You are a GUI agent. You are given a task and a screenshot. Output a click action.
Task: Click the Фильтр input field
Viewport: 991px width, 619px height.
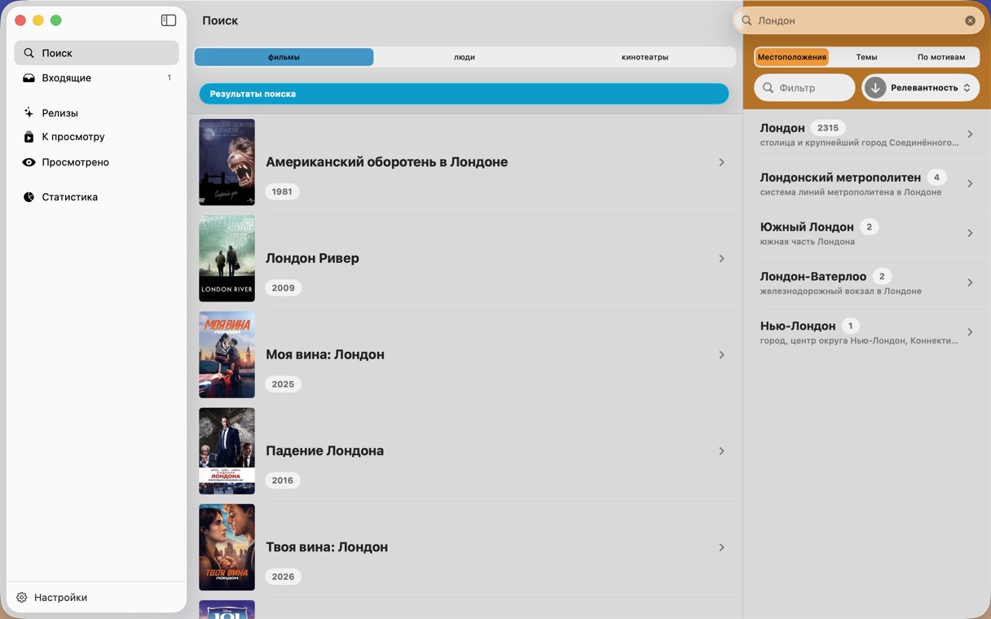pyautogui.click(x=804, y=88)
